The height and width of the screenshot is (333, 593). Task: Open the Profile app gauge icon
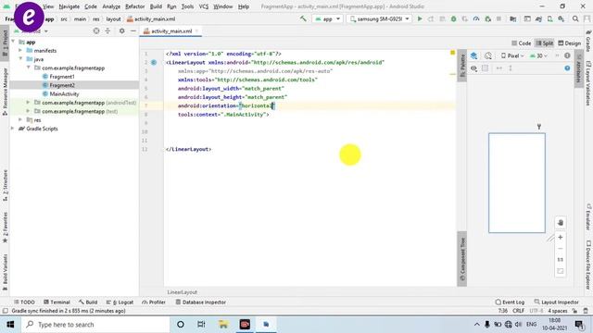pos(476,18)
